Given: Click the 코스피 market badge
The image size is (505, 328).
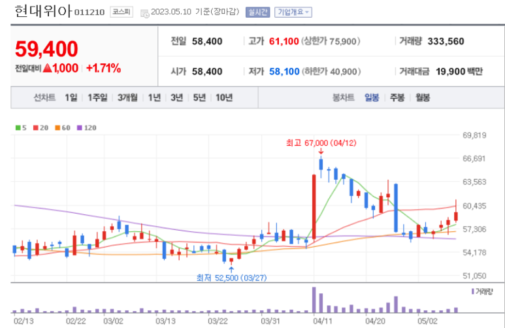Looking at the screenshot, I should 122,12.
